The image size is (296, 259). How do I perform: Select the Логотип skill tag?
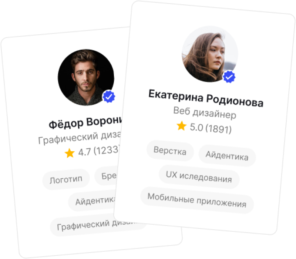66,179
